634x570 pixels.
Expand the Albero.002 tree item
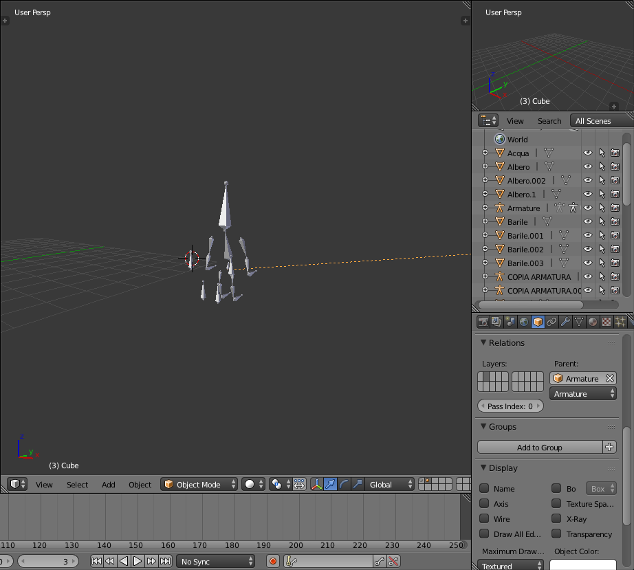click(x=485, y=180)
